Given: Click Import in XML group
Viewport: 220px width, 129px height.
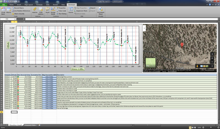Looking at the screenshot, I should (92, 8).
